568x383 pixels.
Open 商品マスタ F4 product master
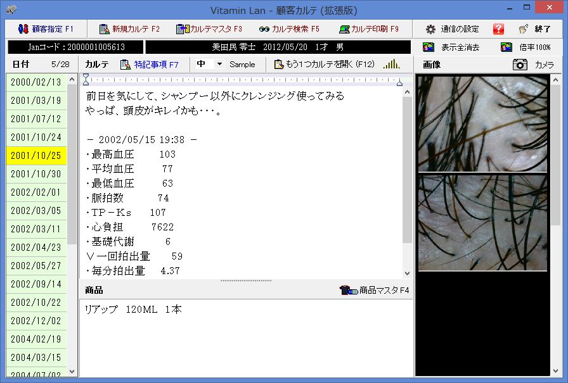(374, 291)
